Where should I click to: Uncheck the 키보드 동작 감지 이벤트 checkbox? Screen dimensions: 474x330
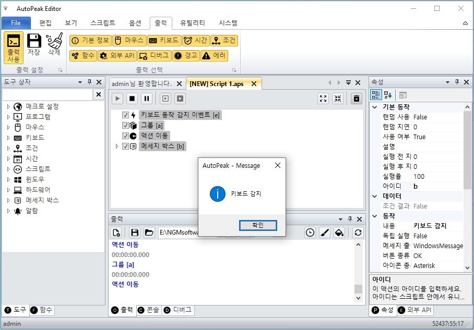tap(125, 115)
